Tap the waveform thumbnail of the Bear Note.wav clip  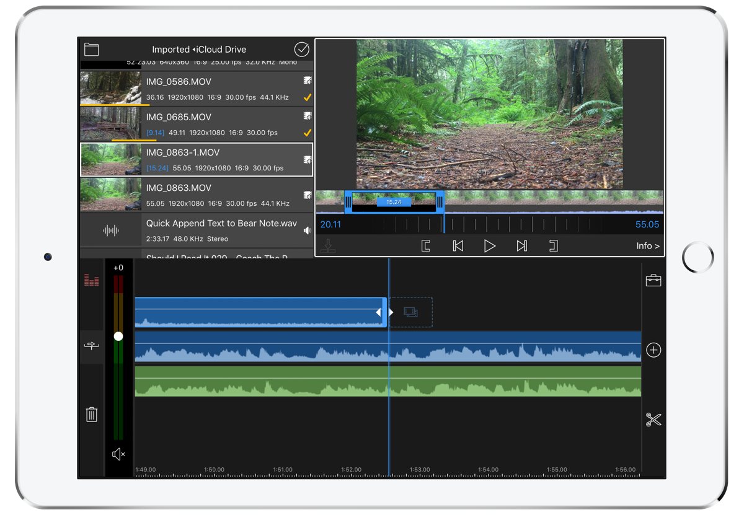click(x=111, y=231)
